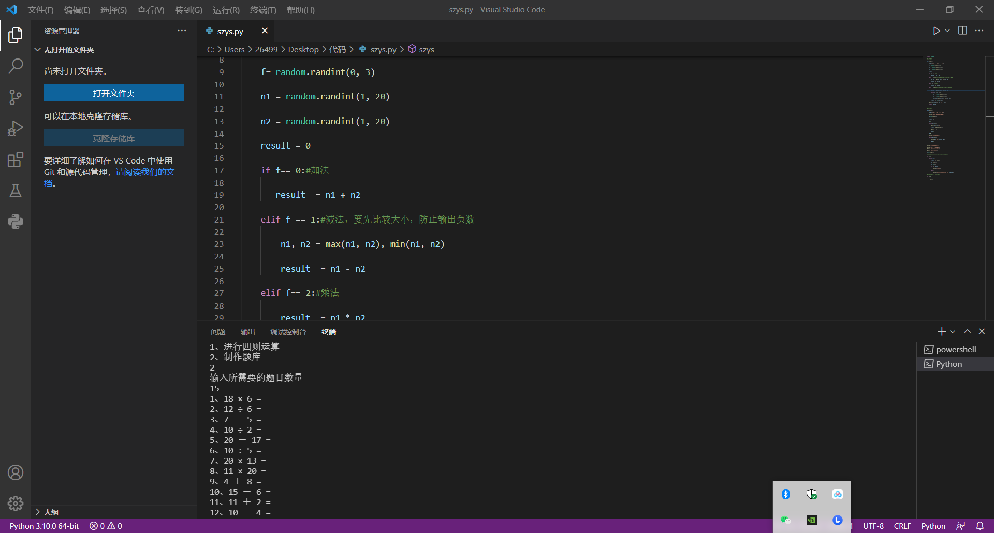
Task: Open the Testing flask view
Action: tap(16, 190)
